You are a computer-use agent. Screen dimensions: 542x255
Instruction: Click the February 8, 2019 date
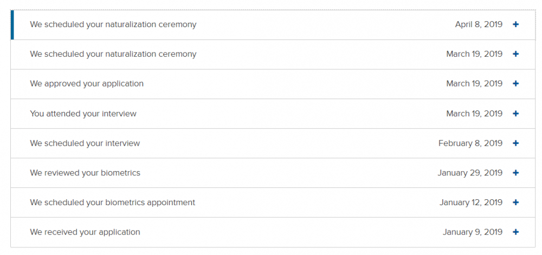[x=470, y=143]
